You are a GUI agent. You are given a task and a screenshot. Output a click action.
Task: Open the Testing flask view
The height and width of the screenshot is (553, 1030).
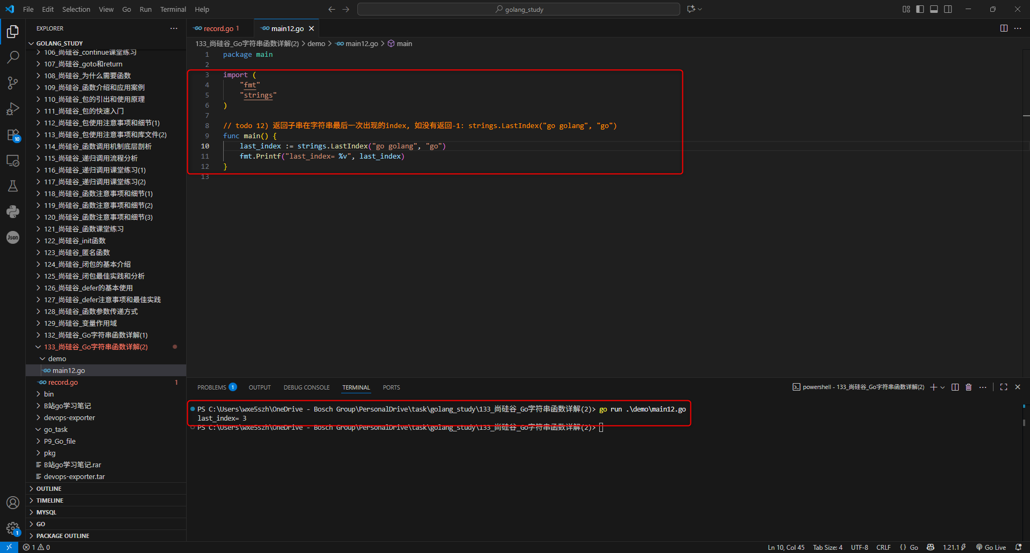click(13, 186)
